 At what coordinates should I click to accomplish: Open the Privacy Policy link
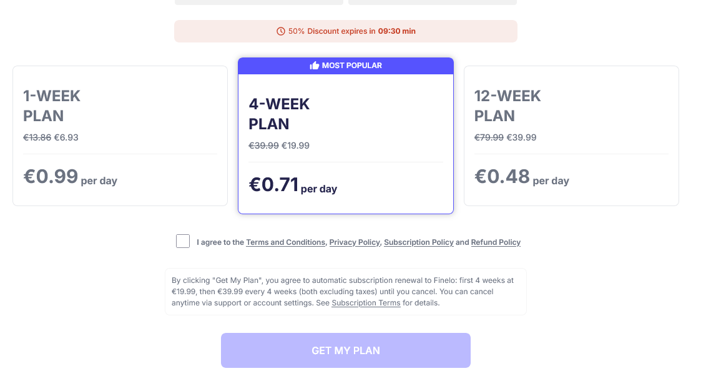point(355,242)
